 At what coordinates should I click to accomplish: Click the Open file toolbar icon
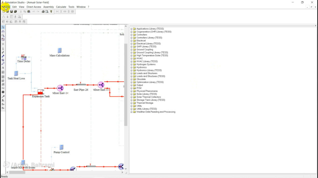[7, 12]
